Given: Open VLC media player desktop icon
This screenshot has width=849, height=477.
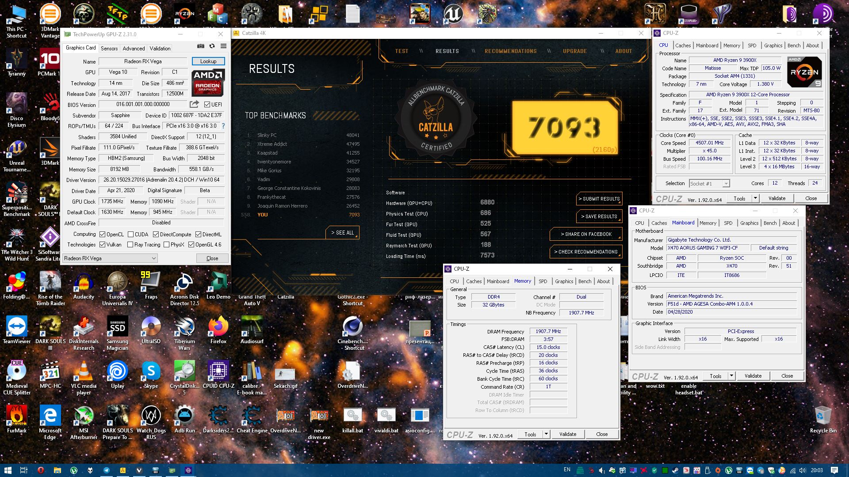Looking at the screenshot, I should tap(84, 379).
